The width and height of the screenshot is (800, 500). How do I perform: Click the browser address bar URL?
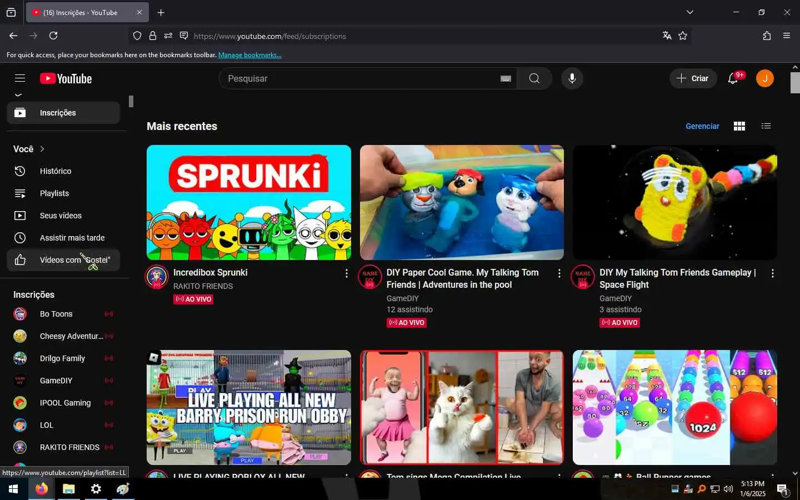click(x=270, y=36)
